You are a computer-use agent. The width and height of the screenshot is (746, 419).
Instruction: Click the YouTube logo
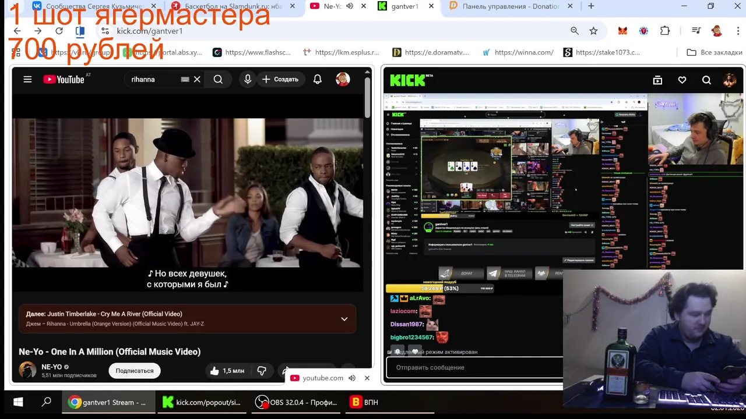click(64, 79)
